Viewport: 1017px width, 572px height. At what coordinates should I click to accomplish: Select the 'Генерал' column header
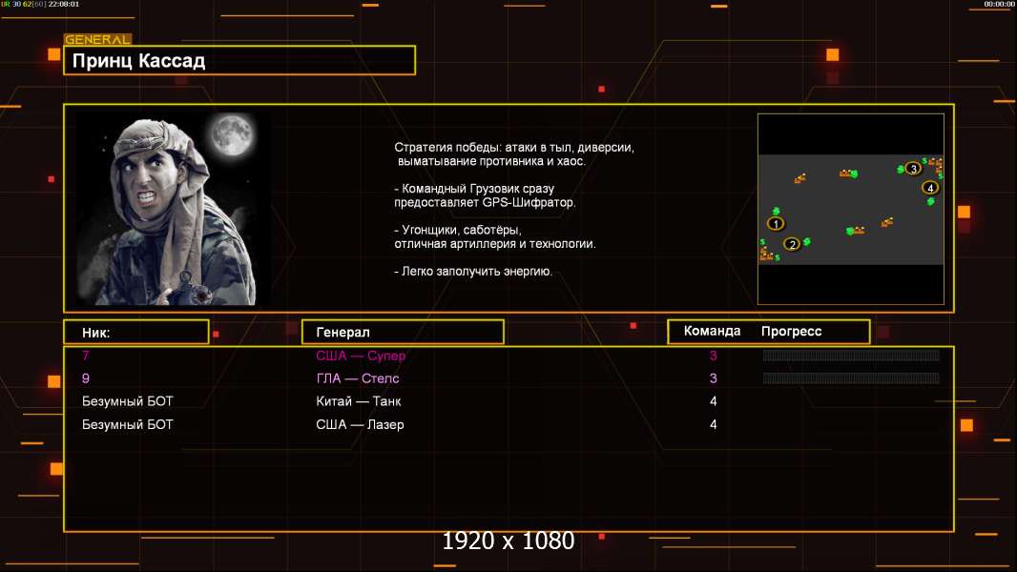pos(403,333)
